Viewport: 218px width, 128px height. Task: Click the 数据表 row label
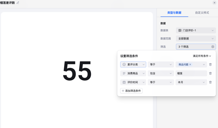coord(164,30)
